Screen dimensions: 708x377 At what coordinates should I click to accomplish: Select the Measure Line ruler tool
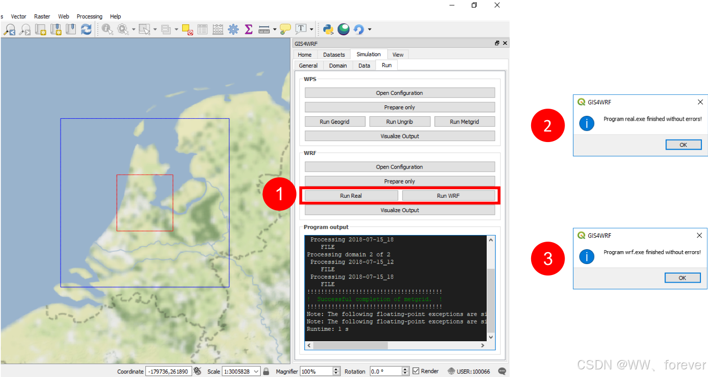pyautogui.click(x=264, y=30)
